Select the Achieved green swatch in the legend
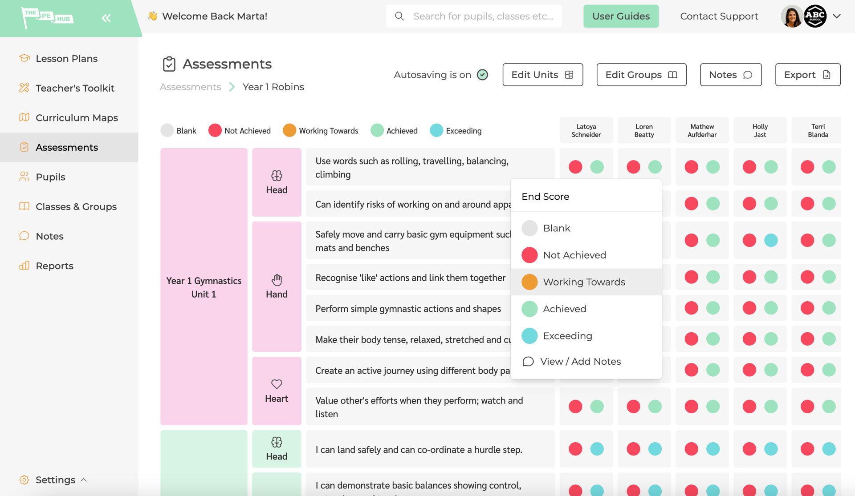This screenshot has height=496, width=855. (x=377, y=130)
